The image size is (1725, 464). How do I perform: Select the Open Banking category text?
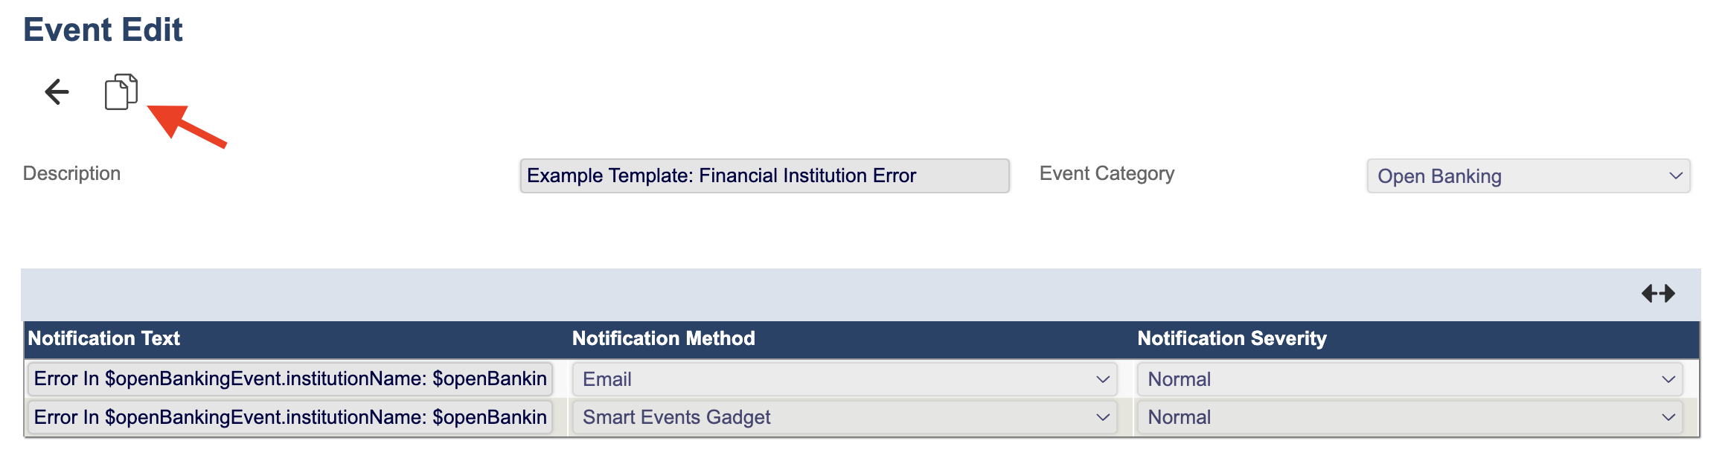pos(1439,176)
